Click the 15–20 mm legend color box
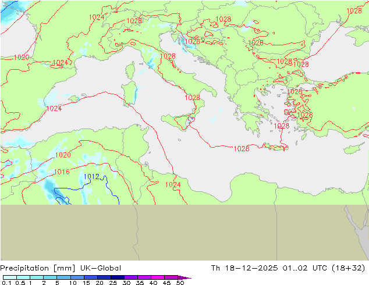Image resolution: width=369 pixels, height=285 pixels. tap(90, 277)
